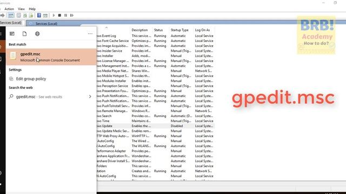Select Services (Local) in the console tree
The width and height of the screenshot is (346, 194).
point(11,23)
